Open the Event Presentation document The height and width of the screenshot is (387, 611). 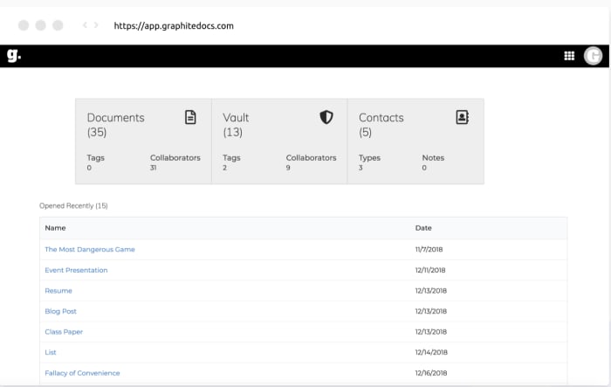76,270
